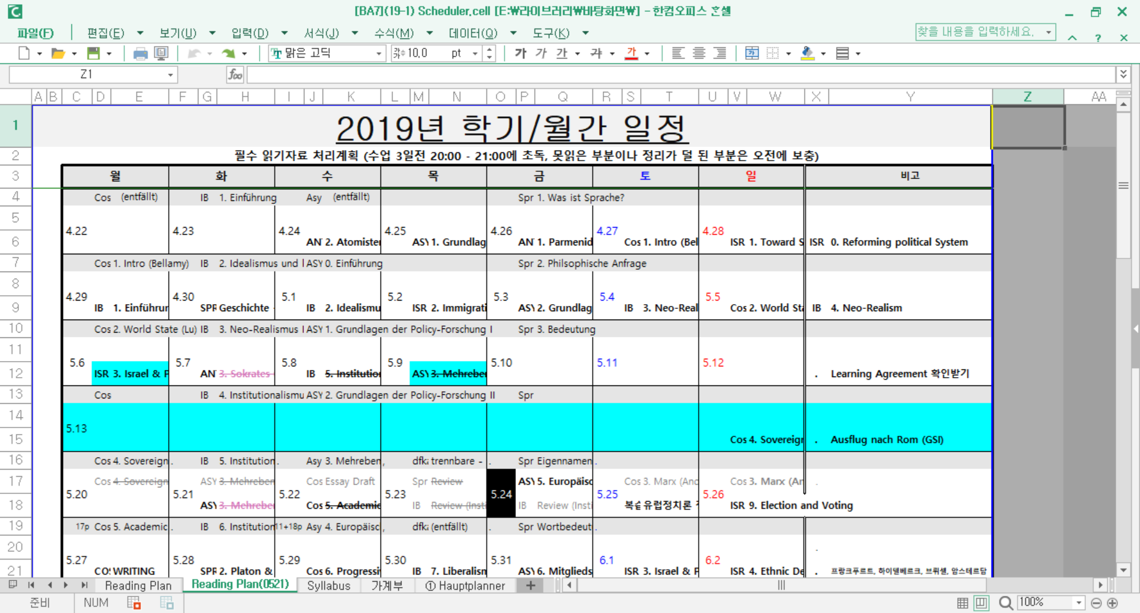Collapse the ribbon with the up chevron
The width and height of the screenshot is (1140, 613).
coord(1072,38)
